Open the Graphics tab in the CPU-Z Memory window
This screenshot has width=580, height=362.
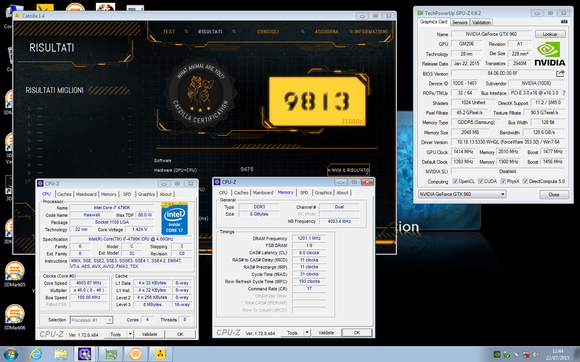pos(323,193)
